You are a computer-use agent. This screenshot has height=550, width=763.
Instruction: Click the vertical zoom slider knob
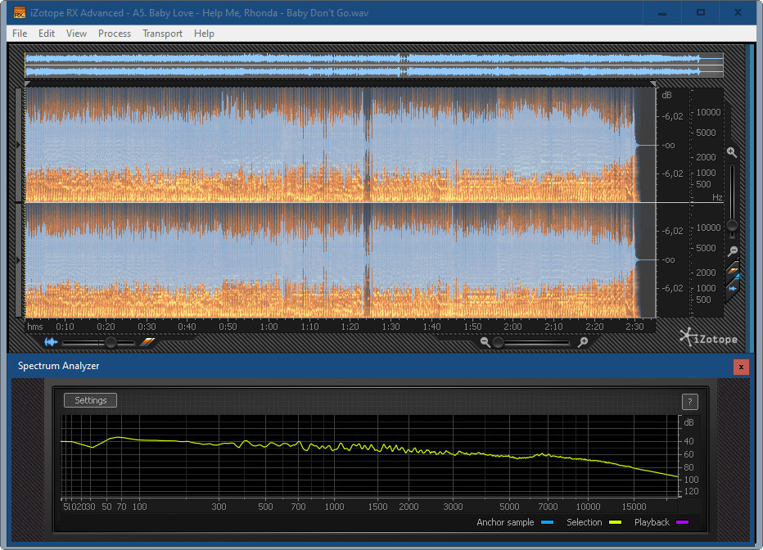click(732, 226)
